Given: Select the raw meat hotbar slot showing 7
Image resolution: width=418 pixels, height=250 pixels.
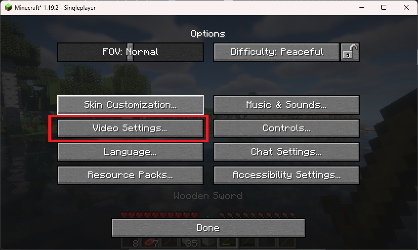Looking at the screenshot, I should (x=151, y=243).
